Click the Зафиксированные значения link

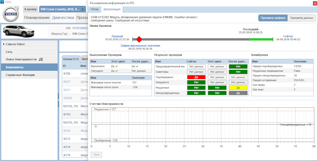click(x=140, y=46)
